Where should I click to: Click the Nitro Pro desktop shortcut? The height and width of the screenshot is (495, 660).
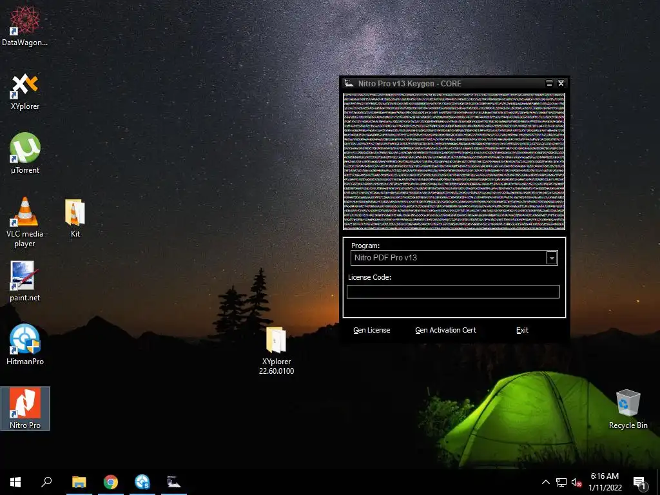(25, 408)
